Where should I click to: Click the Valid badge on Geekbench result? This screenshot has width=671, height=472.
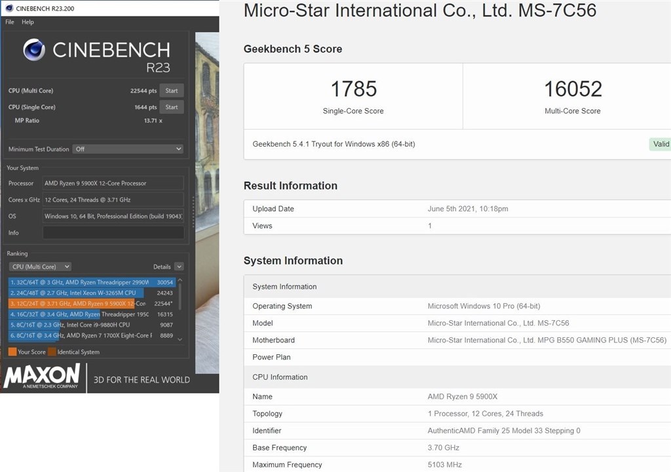661,145
